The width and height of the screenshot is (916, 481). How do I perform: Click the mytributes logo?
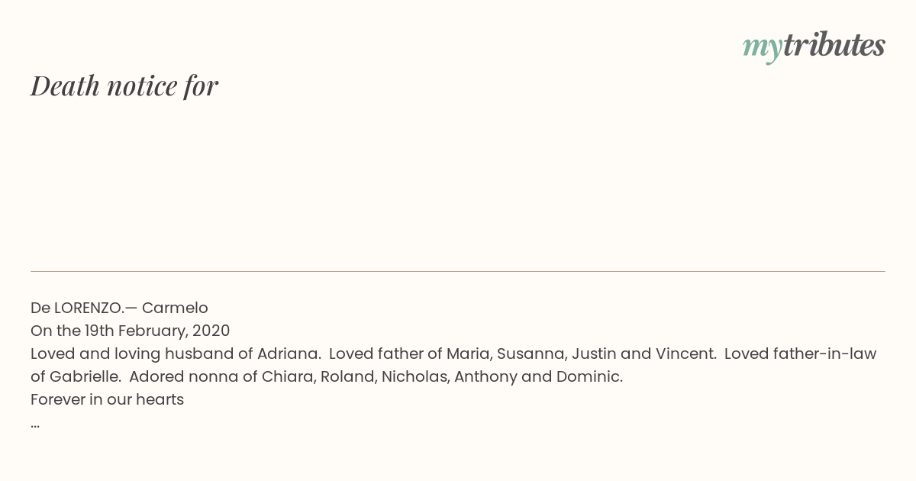coord(814,46)
